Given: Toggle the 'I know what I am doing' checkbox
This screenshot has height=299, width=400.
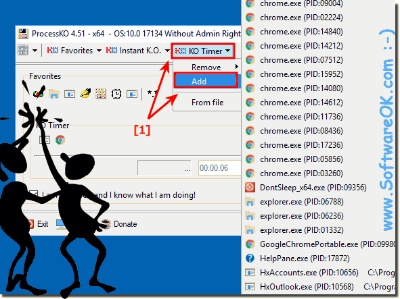Looking at the screenshot, I should pos(33,194).
